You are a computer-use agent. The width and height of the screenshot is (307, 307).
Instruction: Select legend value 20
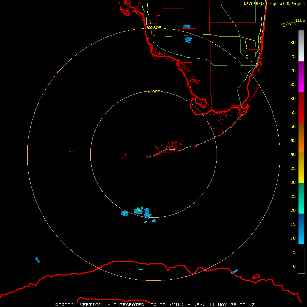point(293,210)
